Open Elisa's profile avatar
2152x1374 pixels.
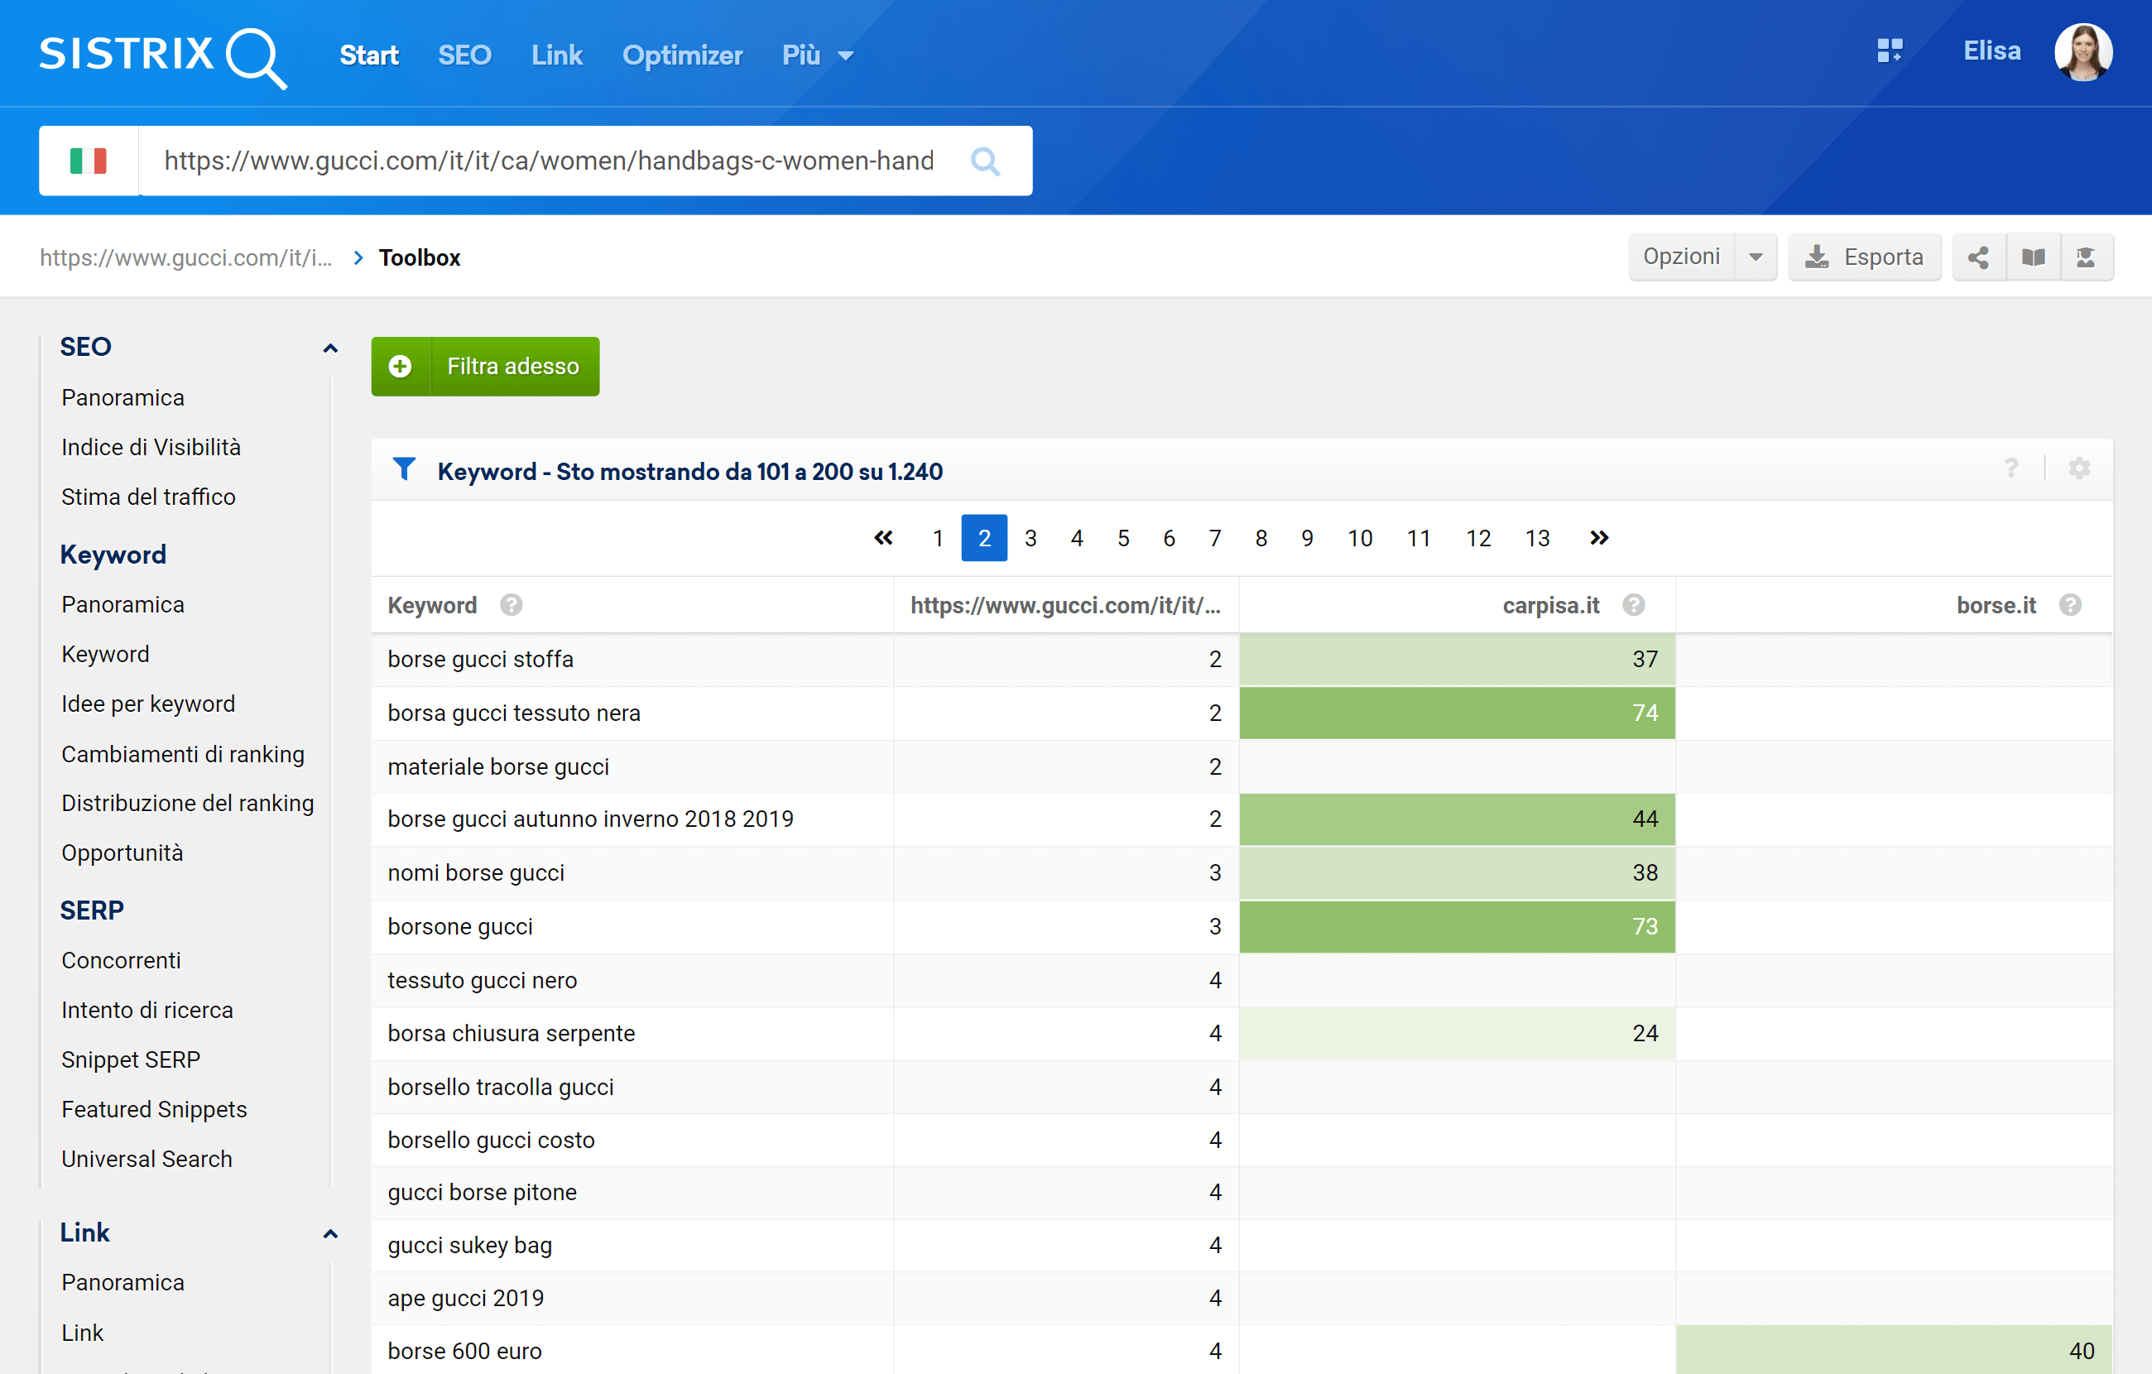tap(2083, 52)
